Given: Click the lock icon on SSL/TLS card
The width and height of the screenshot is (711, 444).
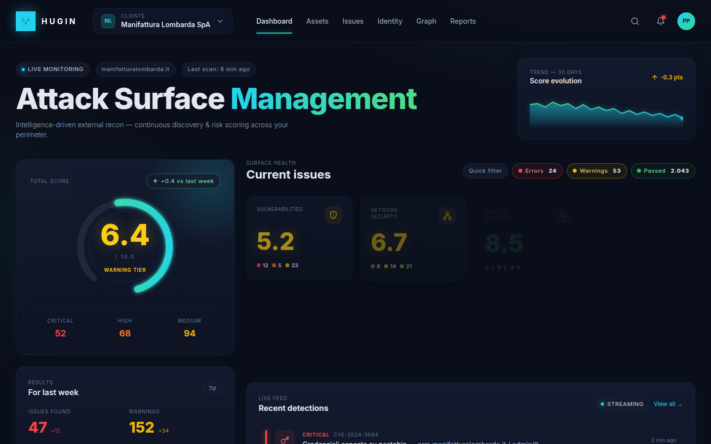Looking at the screenshot, I should pos(562,217).
